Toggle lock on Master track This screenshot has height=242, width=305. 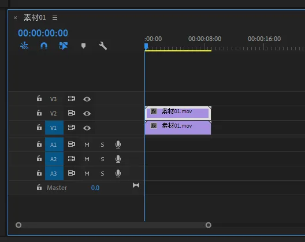coord(39,187)
